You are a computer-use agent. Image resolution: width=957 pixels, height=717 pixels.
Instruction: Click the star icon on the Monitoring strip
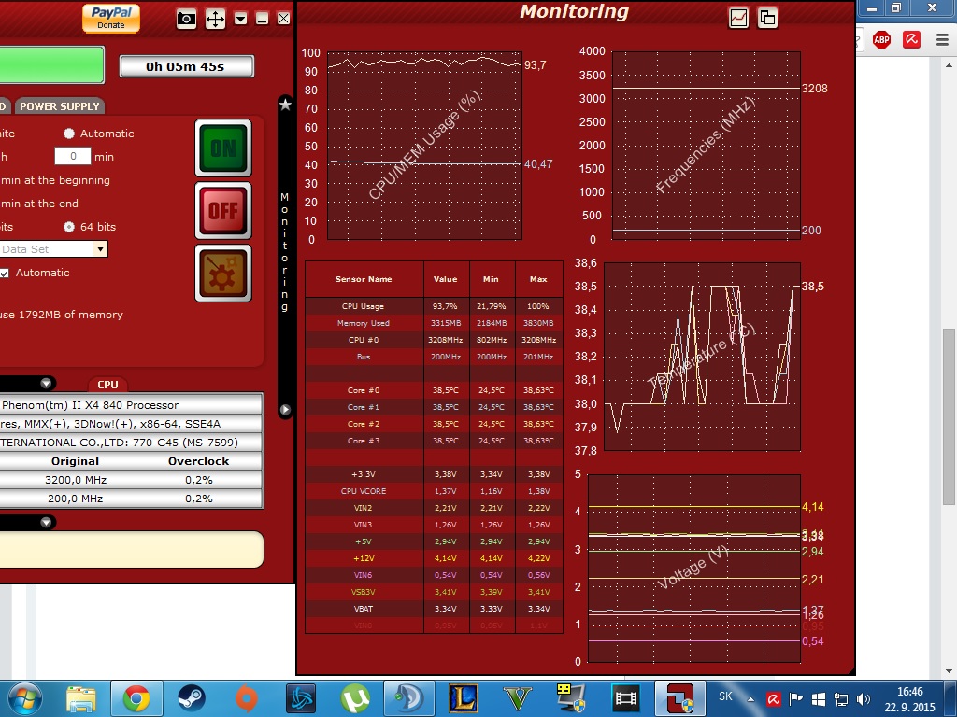point(285,105)
